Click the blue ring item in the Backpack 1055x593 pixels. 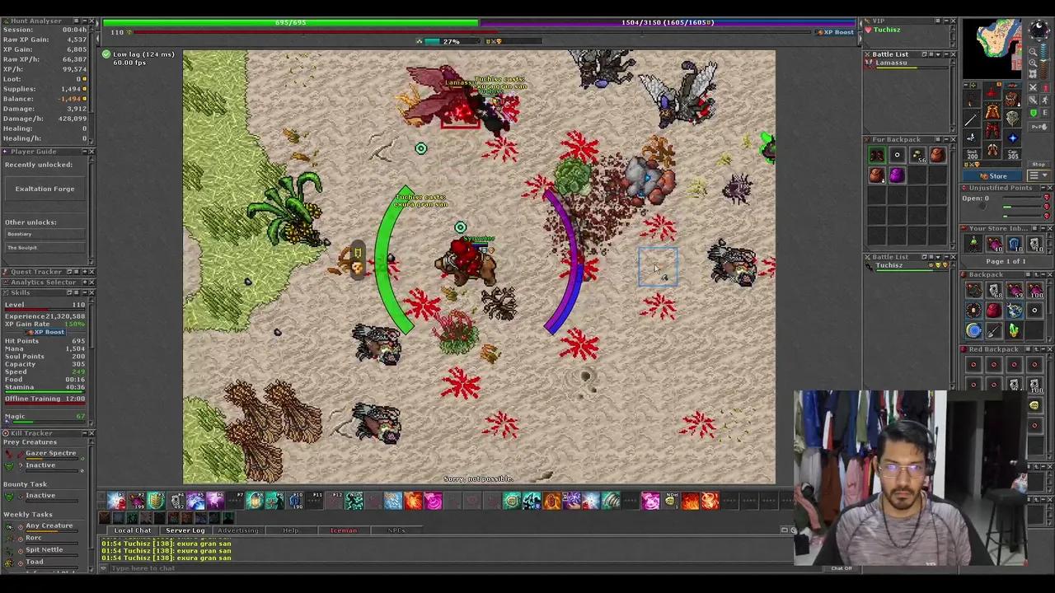click(974, 329)
